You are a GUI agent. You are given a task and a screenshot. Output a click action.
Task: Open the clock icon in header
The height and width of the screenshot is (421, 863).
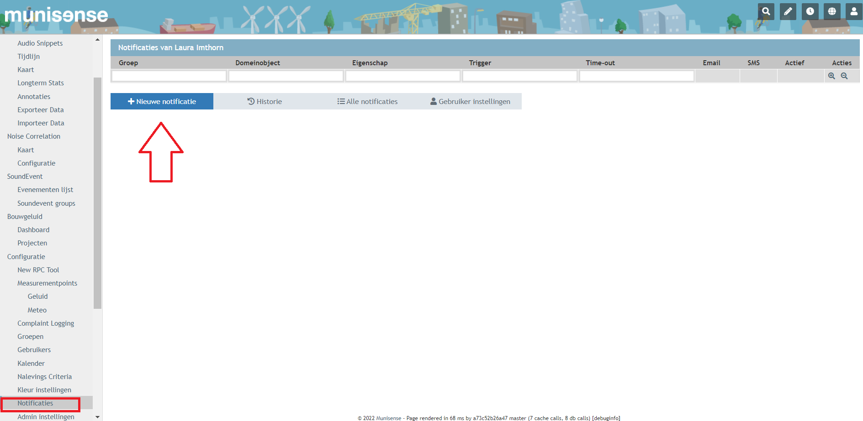click(810, 11)
